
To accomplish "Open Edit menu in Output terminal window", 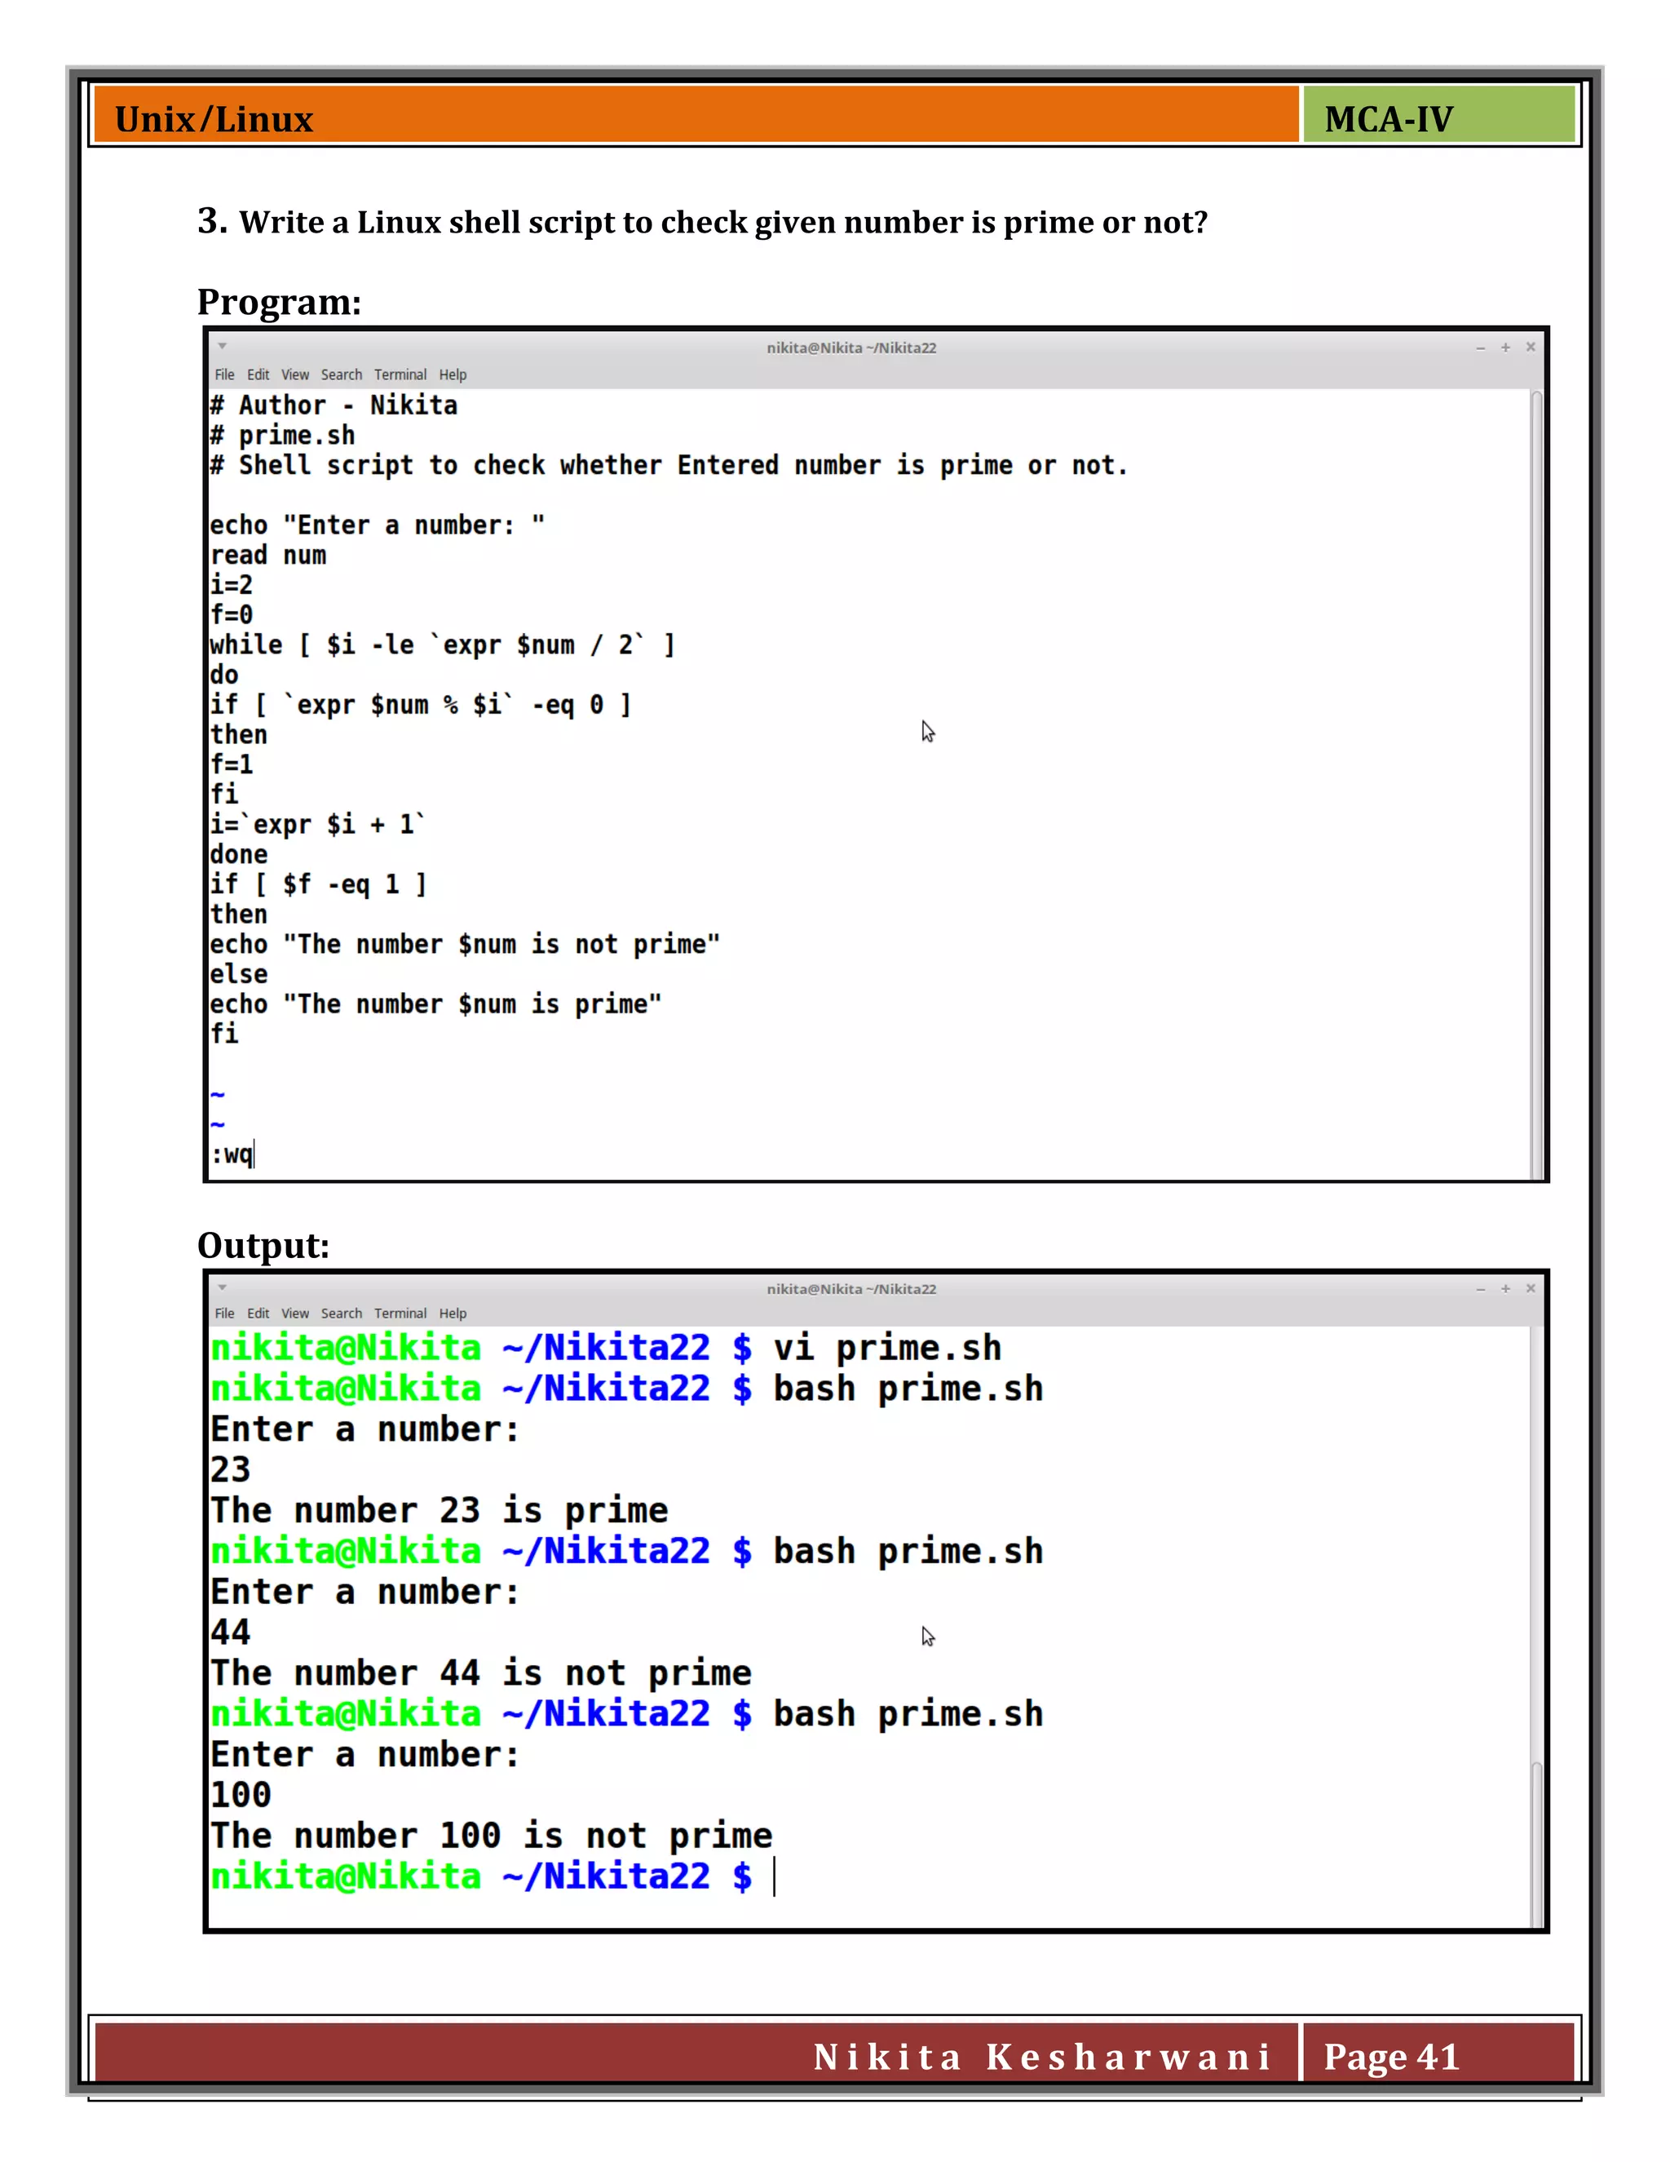I will click(x=258, y=1314).
